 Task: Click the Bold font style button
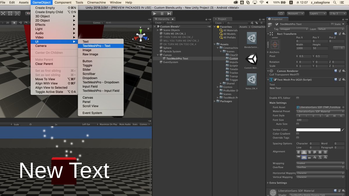300,116
